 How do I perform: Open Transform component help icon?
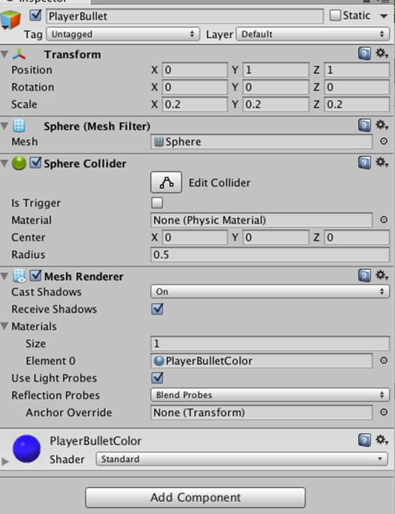tap(365, 53)
